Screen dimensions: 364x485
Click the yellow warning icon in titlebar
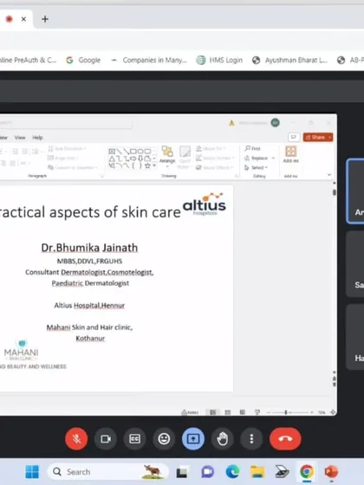(231, 123)
